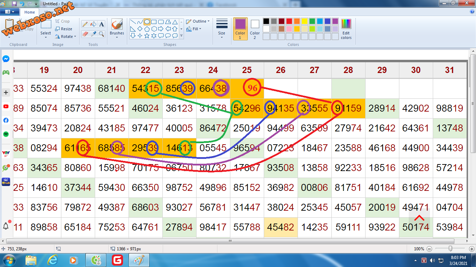The image size is (476, 267).
Task: Open the shape Fill dropdown
Action: (x=194, y=29)
